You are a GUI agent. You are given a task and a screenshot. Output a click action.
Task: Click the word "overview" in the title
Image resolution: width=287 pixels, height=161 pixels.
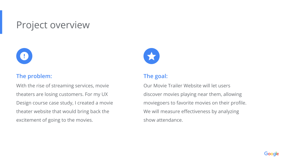70,25
